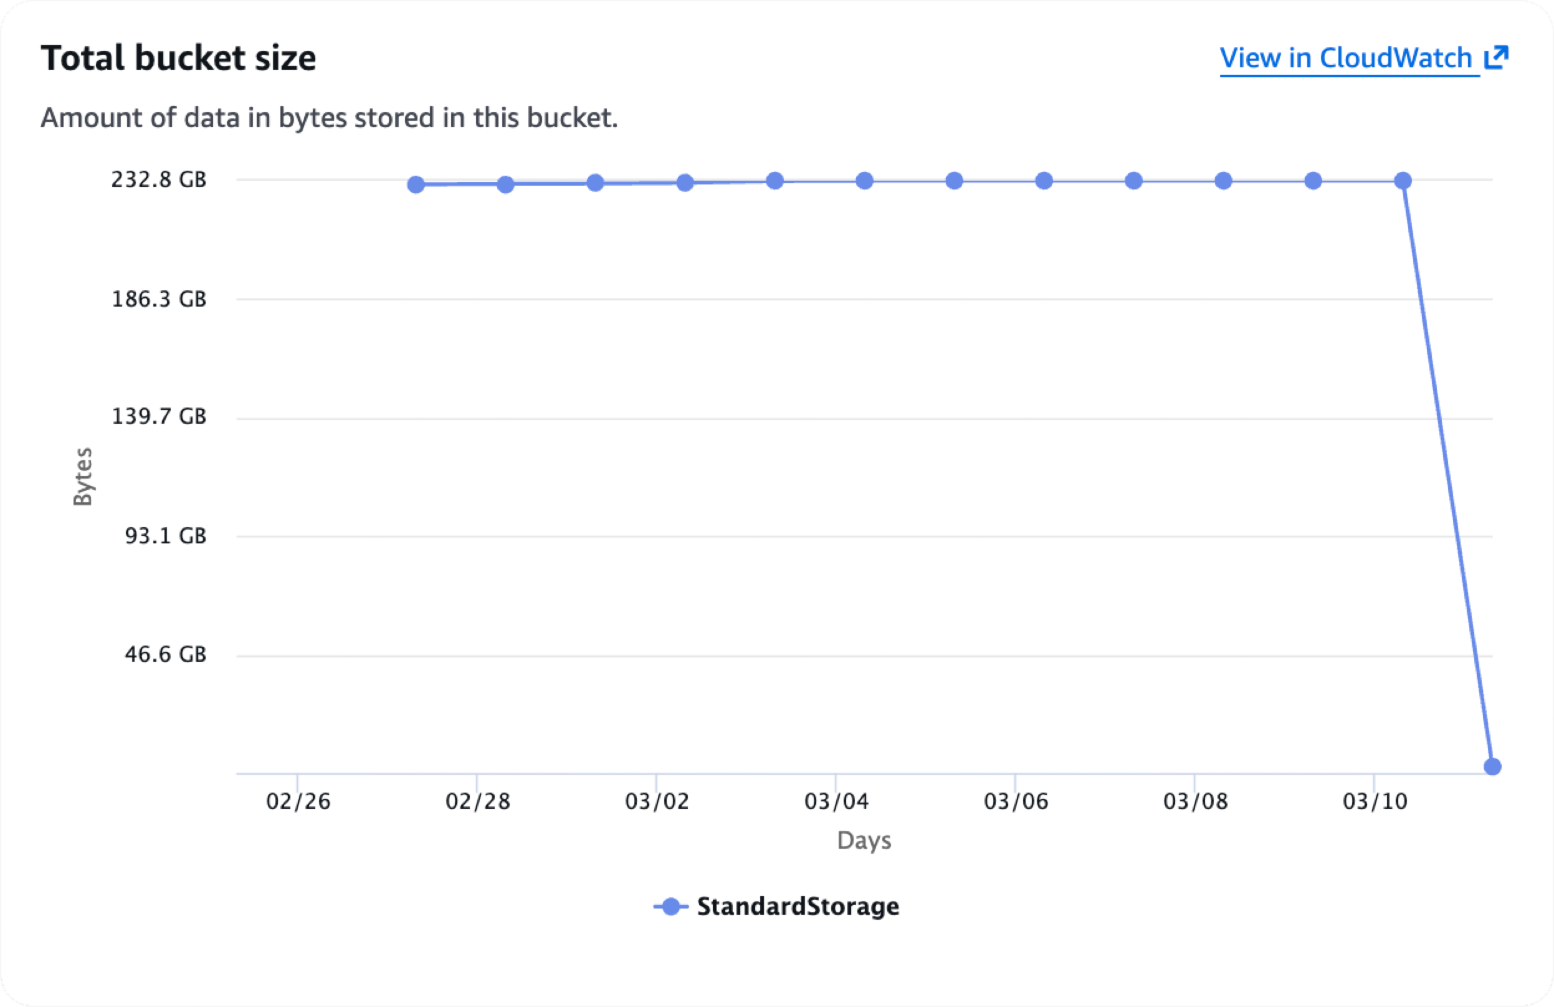Image resolution: width=1554 pixels, height=1007 pixels.
Task: Click the 139.7 GB gridline label
Action: point(159,418)
